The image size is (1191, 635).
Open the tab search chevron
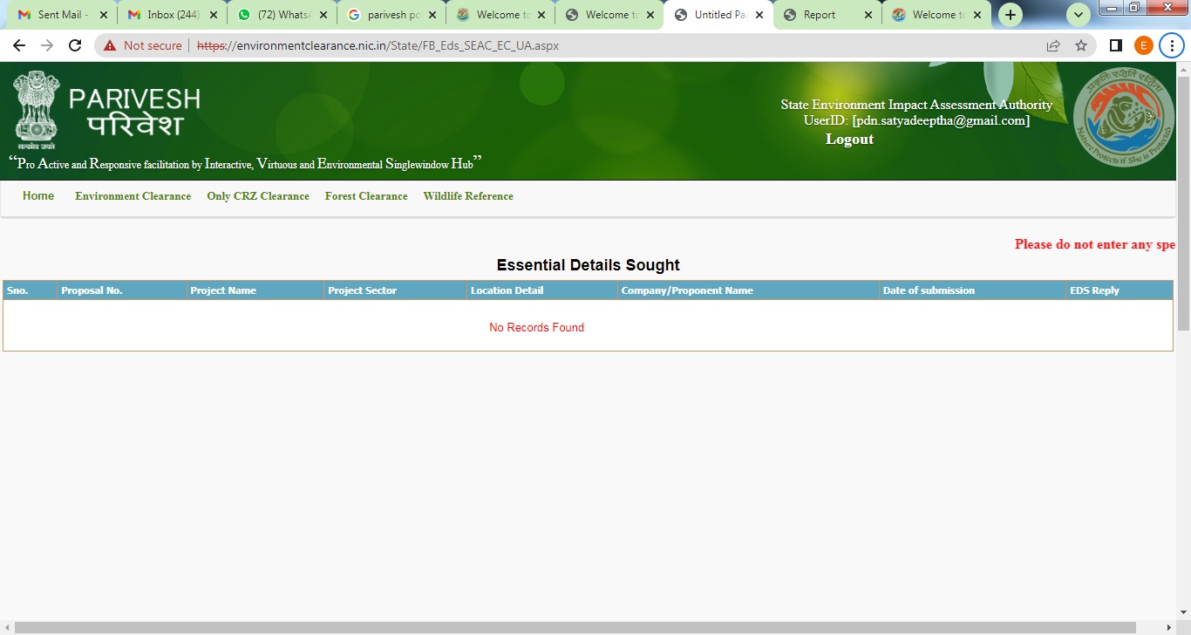pyautogui.click(x=1078, y=15)
